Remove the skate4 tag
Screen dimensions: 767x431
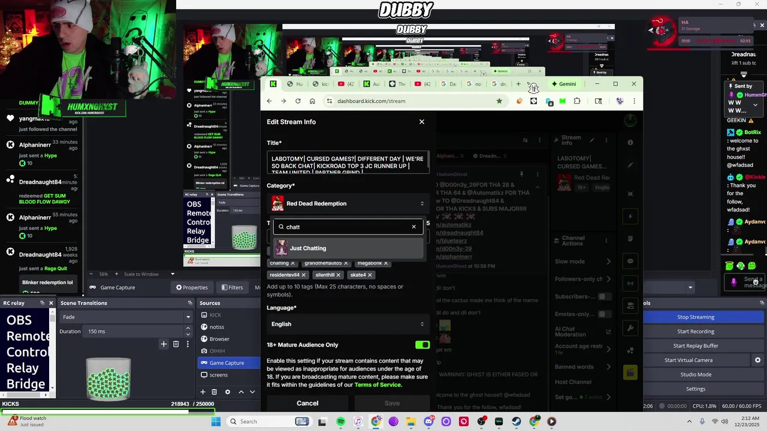[370, 275]
